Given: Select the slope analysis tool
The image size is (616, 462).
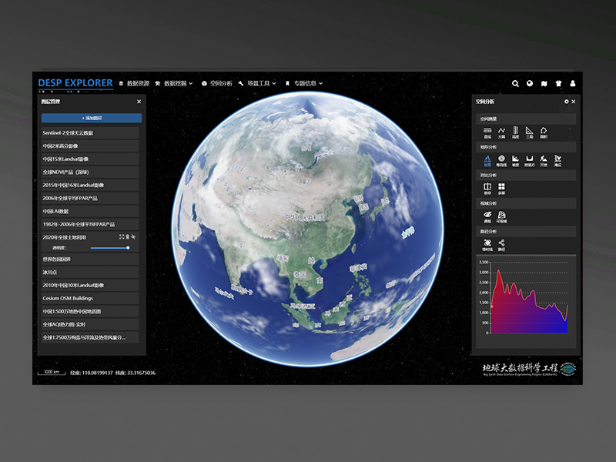Looking at the screenshot, I should tap(515, 161).
